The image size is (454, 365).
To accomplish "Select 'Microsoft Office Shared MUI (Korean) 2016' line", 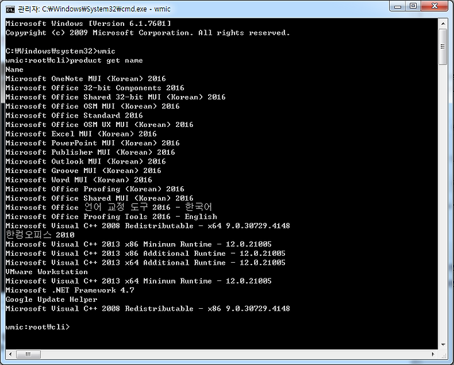I will click(x=100, y=198).
